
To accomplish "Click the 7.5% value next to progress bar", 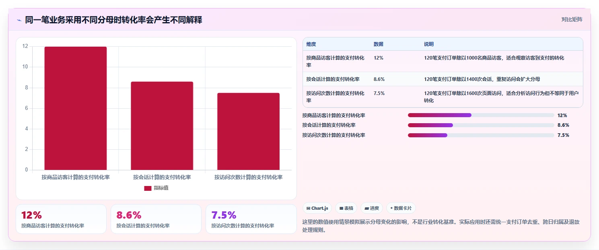I will 563,135.
